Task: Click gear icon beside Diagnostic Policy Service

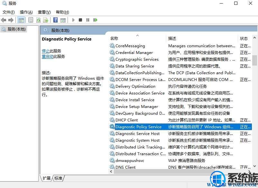Action: point(112,127)
